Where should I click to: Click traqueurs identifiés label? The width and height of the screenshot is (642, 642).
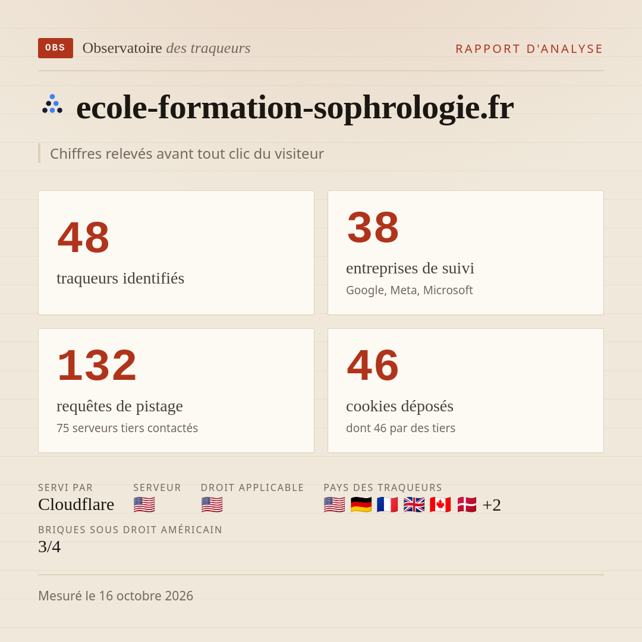point(120,278)
